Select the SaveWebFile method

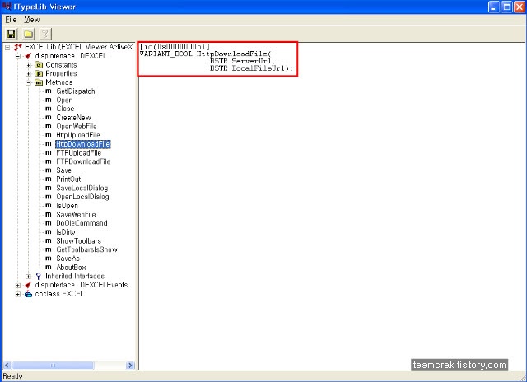tap(76, 214)
